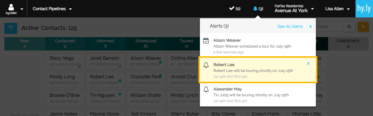
Task: Dismiss the Robert Lee alert with X
Action: (308, 64)
